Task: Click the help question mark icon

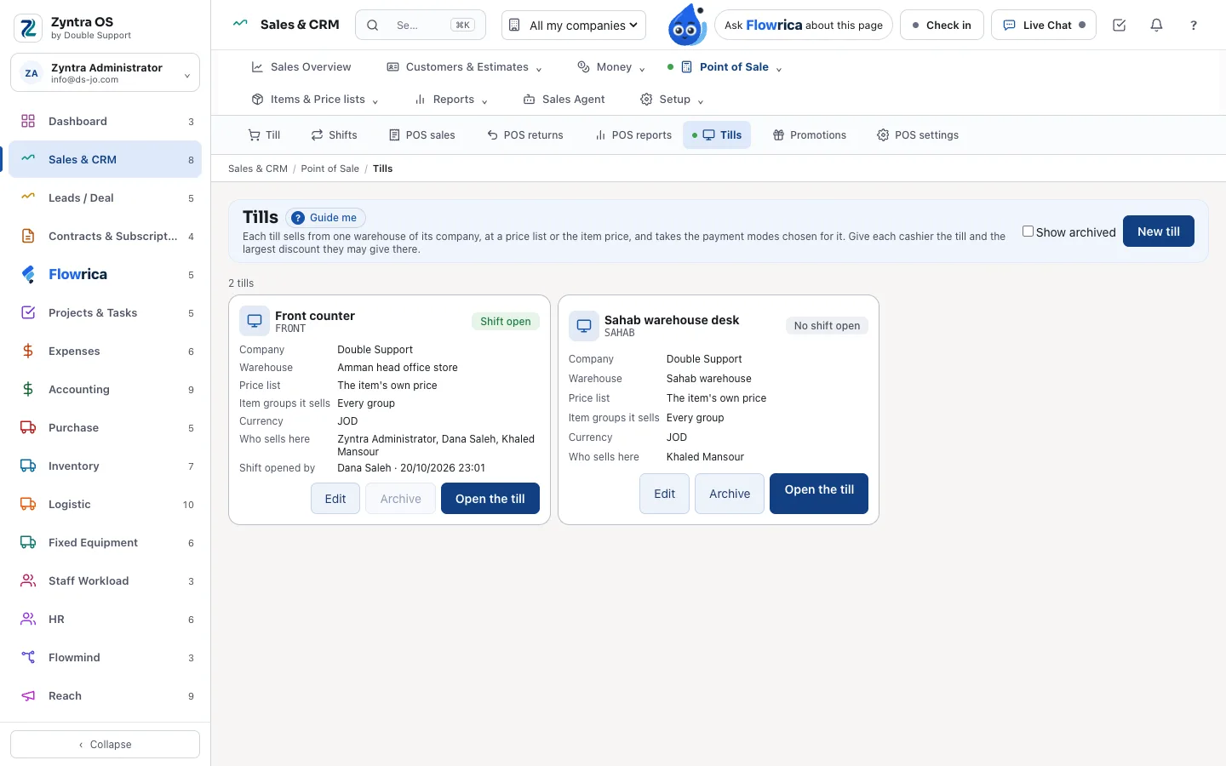Action: tap(1194, 26)
